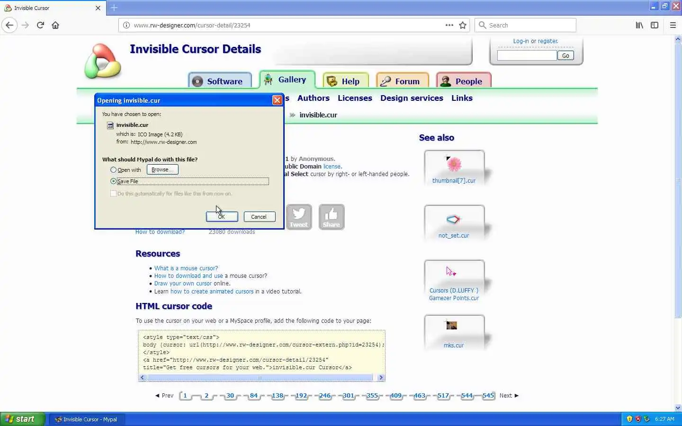Bookmark this page with the star icon
The width and height of the screenshot is (682, 426).
pyautogui.click(x=463, y=25)
